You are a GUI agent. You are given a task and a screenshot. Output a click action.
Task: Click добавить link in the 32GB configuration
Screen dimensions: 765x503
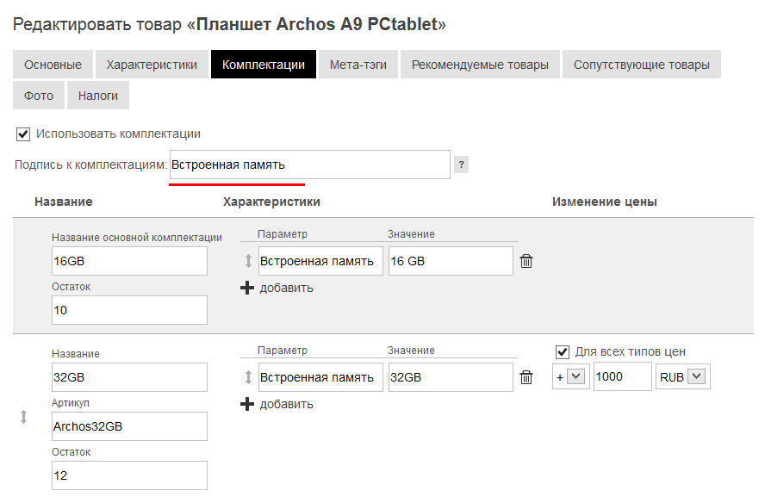click(x=286, y=404)
